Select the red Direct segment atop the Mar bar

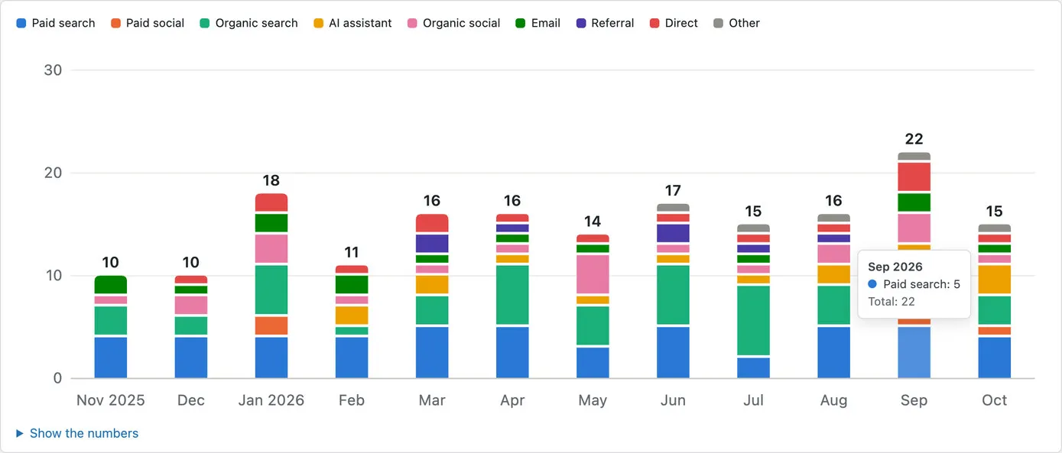click(x=432, y=223)
